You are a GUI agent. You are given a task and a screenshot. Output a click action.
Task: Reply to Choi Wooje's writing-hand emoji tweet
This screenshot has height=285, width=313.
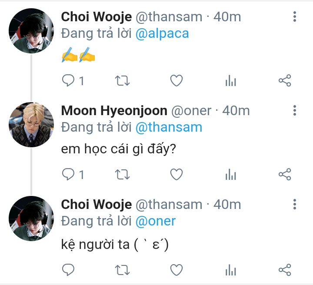point(69,80)
